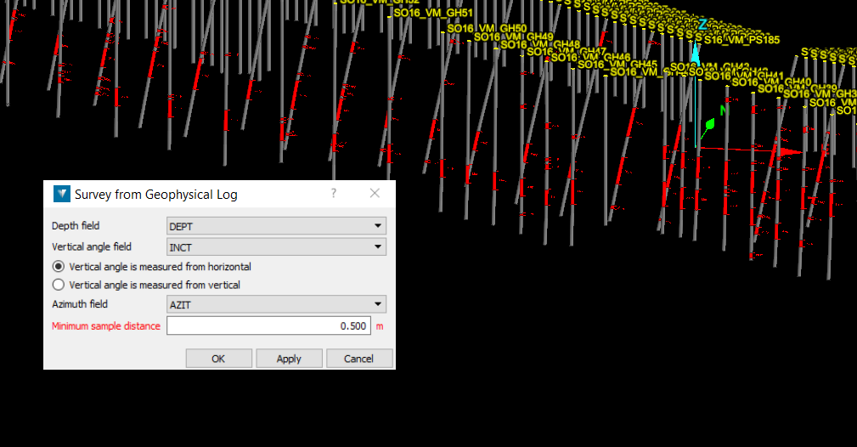Click the S16_VM_PS185 drillhole label

click(x=741, y=40)
